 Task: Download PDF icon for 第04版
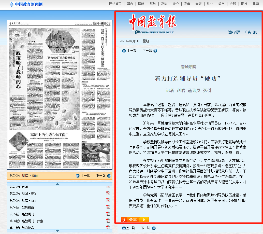108,207
